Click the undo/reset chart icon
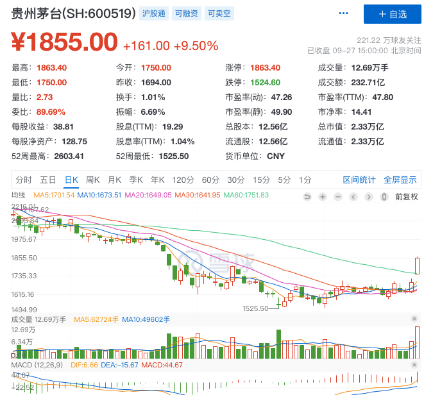 [x=307, y=197]
